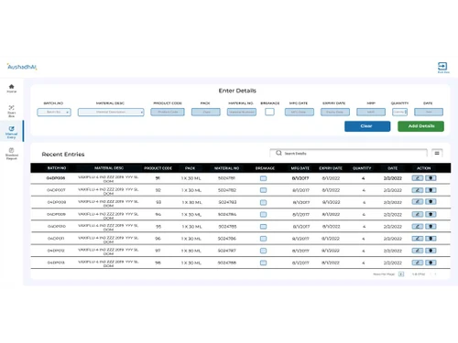Edit the row with product code 93
Image resolution: width=458 pixels, height=343 pixels.
(417, 202)
